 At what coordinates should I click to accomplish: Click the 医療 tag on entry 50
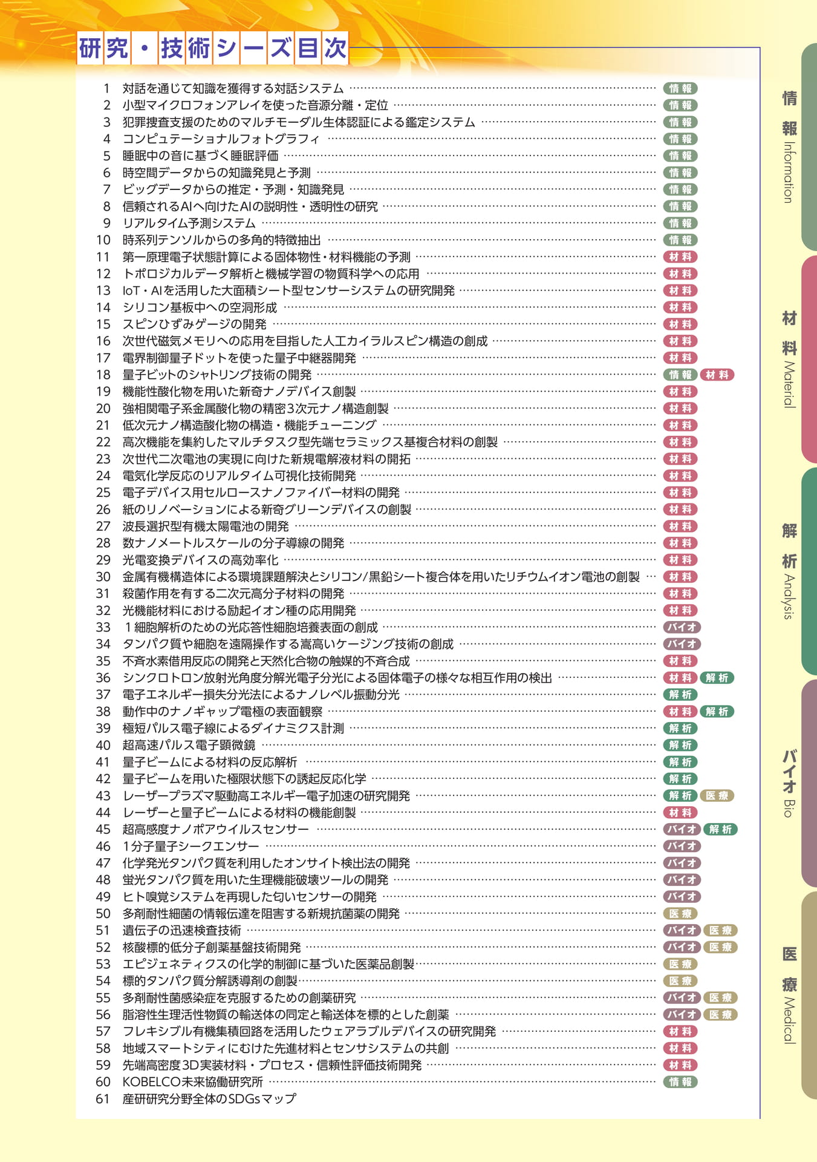pyautogui.click(x=680, y=914)
